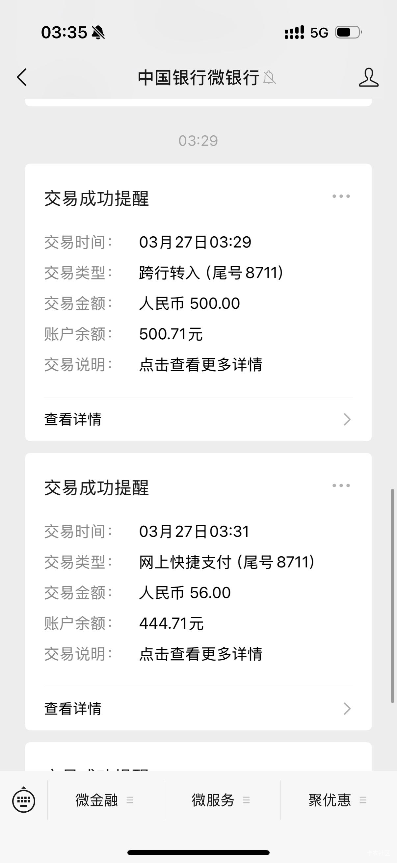This screenshot has height=863, width=397.
Task: Tap the battery status icon
Action: point(348,33)
